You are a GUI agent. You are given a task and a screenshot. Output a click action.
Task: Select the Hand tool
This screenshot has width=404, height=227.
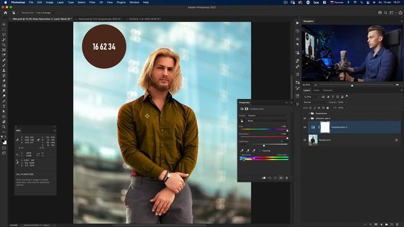point(4,122)
